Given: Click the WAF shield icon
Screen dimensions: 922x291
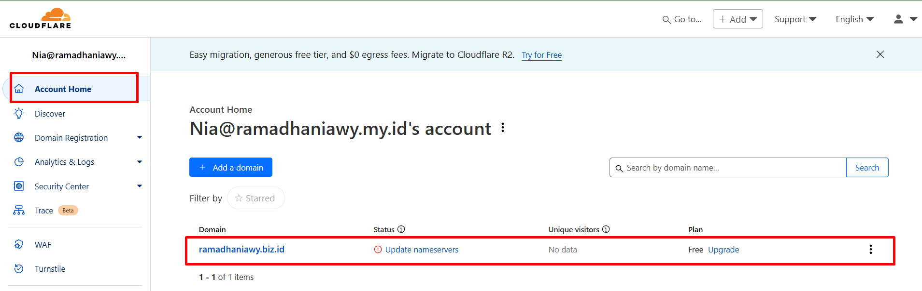Looking at the screenshot, I should pos(19,245).
